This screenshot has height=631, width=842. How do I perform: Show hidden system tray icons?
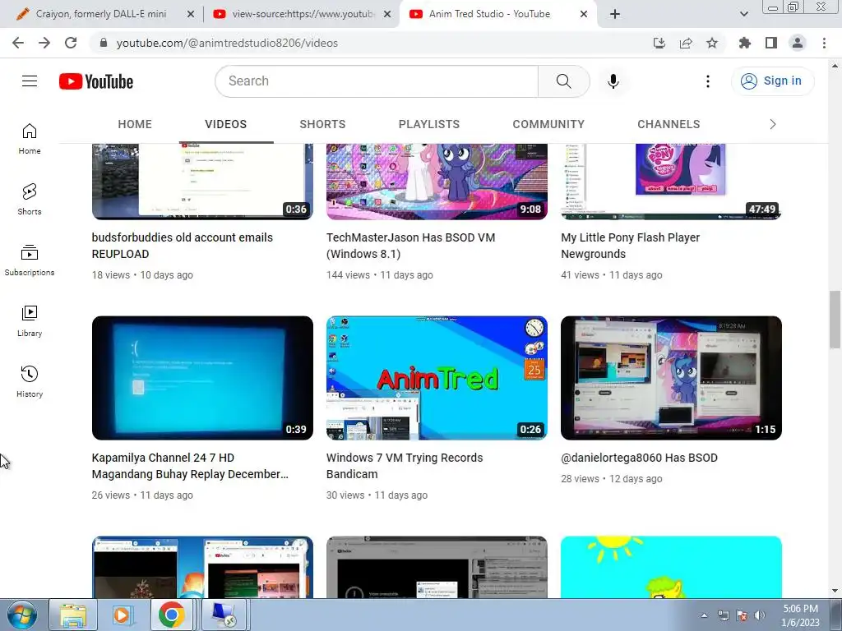tap(704, 615)
